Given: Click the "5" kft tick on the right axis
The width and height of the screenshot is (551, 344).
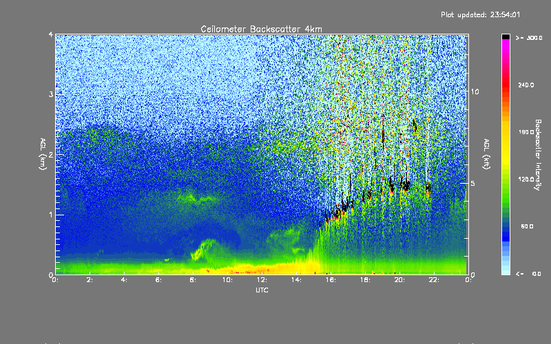Looking at the screenshot, I should [x=472, y=183].
